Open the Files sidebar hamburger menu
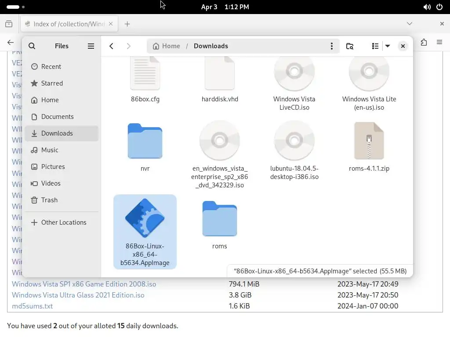The image size is (450, 337). (91, 46)
